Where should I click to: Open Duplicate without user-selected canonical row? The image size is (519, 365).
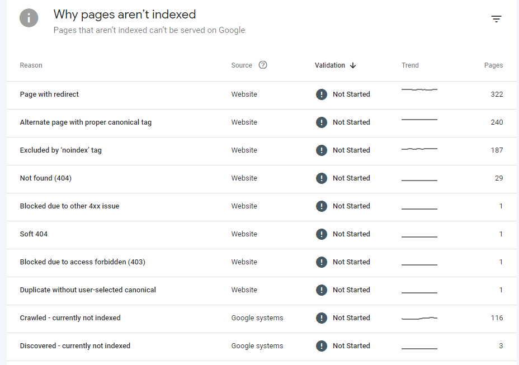click(88, 290)
